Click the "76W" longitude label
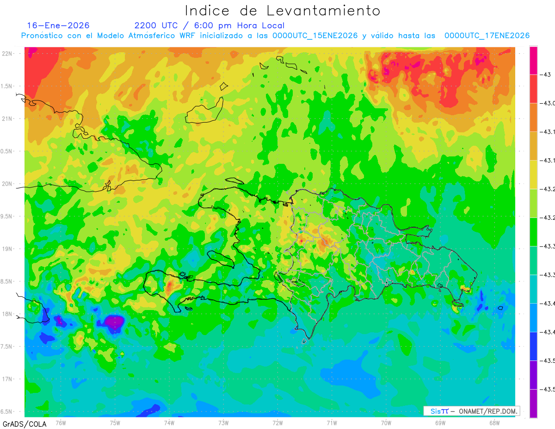Image resolution: width=555 pixels, height=429 pixels. pyautogui.click(x=61, y=423)
